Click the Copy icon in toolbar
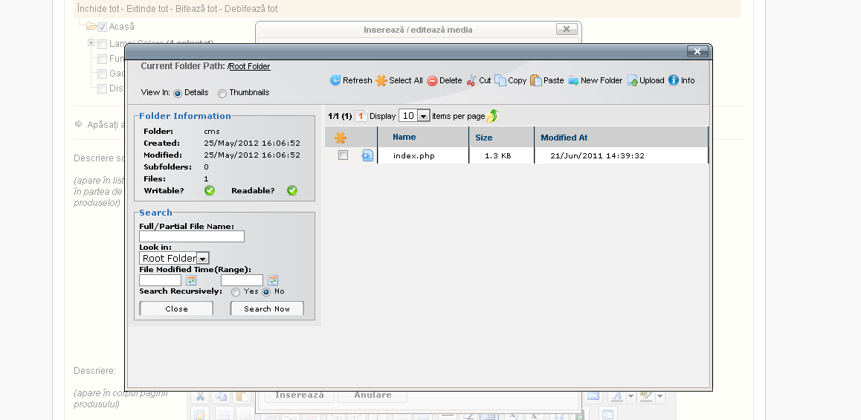Screen dimensions: 861x420 point(500,80)
